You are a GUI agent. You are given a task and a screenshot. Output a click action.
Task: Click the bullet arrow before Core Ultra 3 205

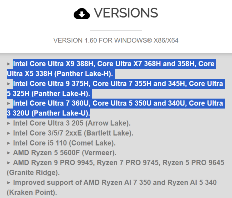9,123
